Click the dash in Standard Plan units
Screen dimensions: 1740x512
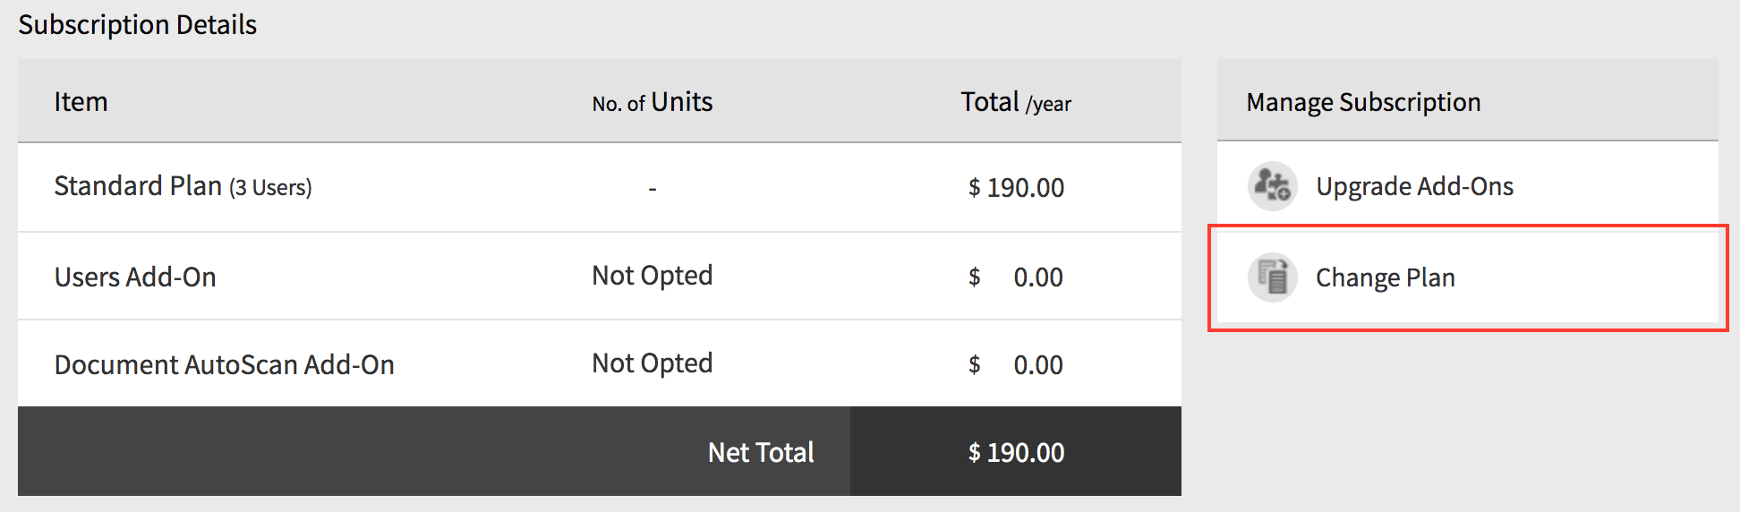[x=652, y=188]
